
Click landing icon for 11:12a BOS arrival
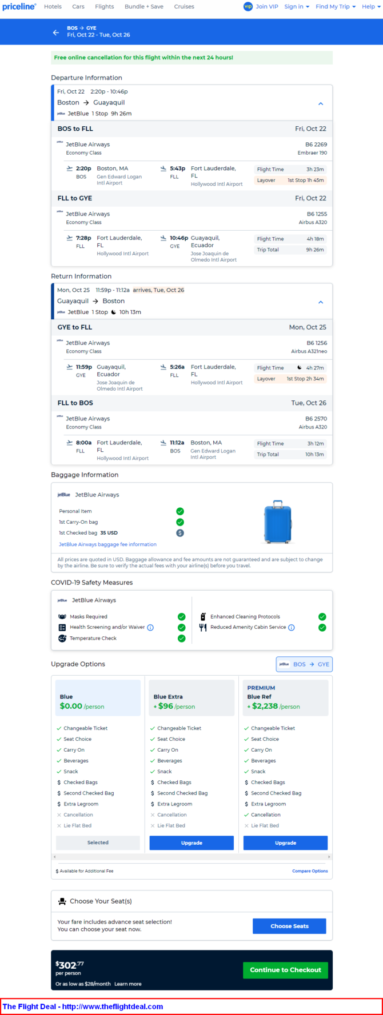click(x=163, y=443)
